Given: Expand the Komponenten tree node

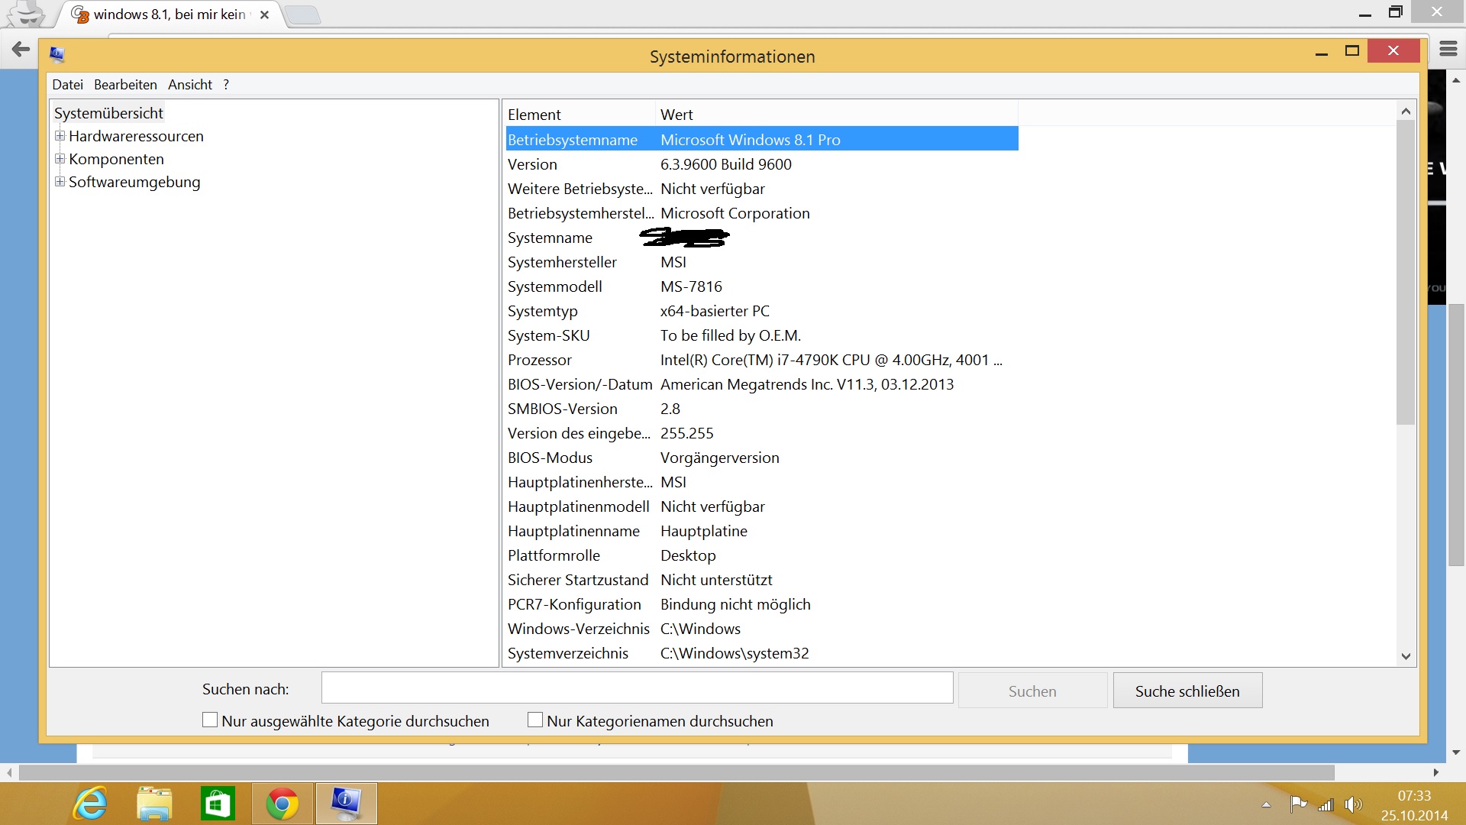Looking at the screenshot, I should pyautogui.click(x=60, y=159).
